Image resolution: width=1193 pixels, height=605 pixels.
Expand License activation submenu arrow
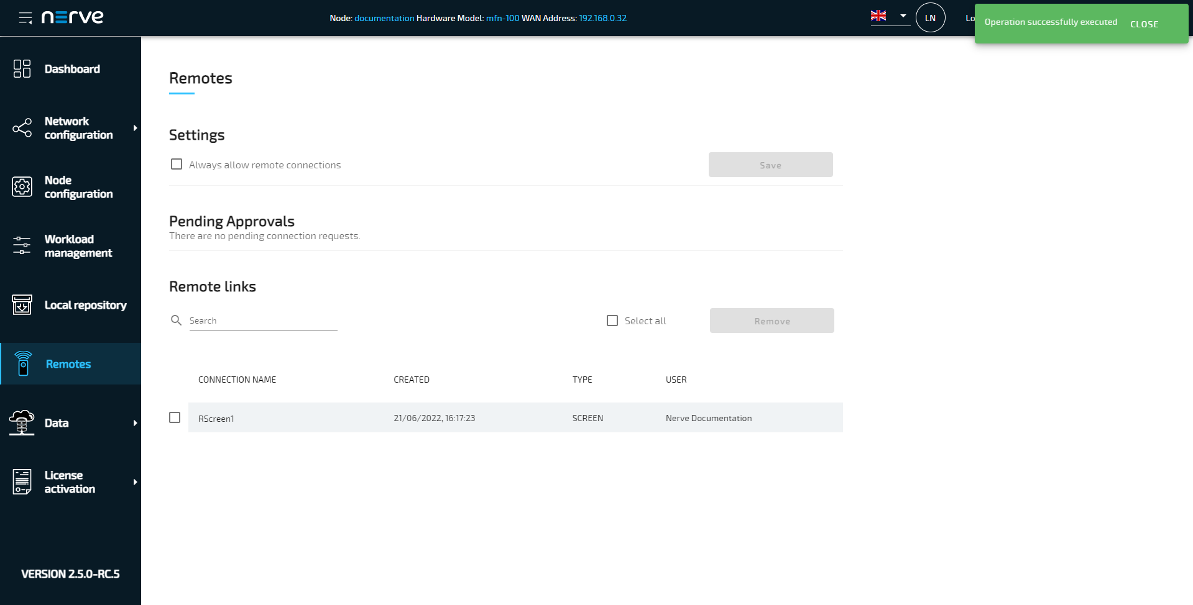(x=135, y=482)
